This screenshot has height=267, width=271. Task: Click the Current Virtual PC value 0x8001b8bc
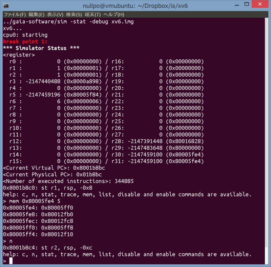click(89, 168)
